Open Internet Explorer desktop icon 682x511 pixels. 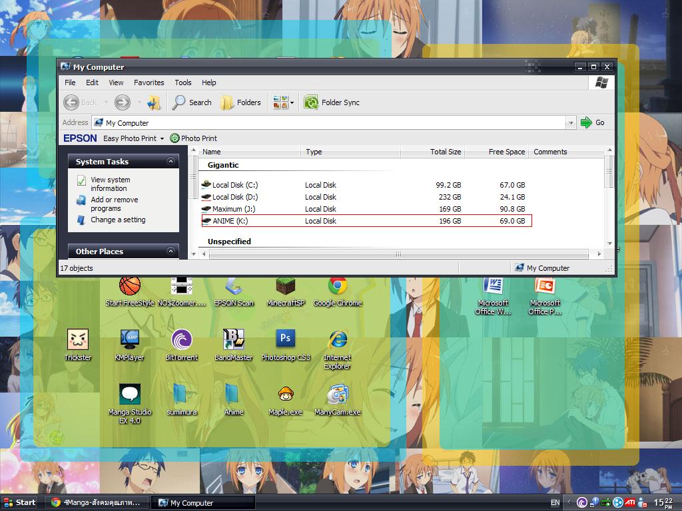tap(338, 349)
